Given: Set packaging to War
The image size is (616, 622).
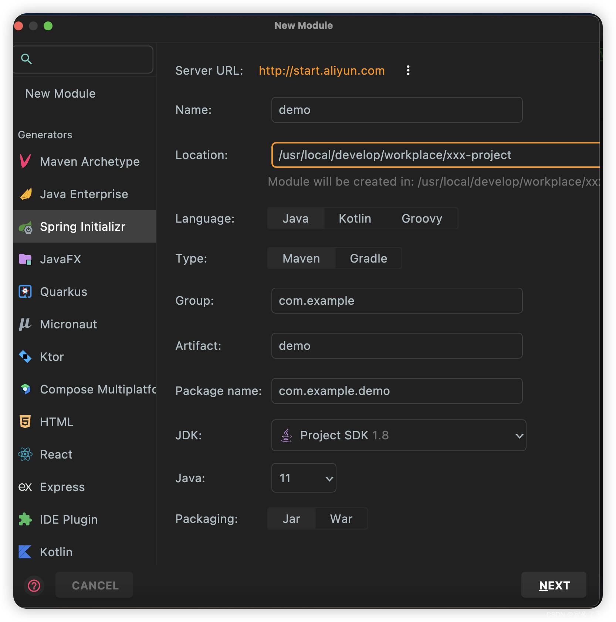Looking at the screenshot, I should coord(341,518).
